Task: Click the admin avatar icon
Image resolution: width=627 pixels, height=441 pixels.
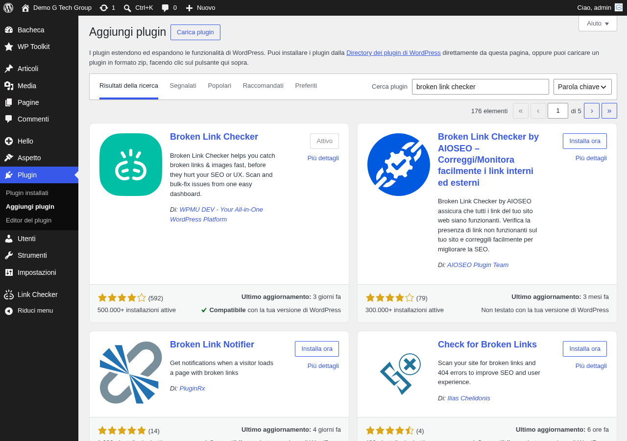Action: point(619,7)
